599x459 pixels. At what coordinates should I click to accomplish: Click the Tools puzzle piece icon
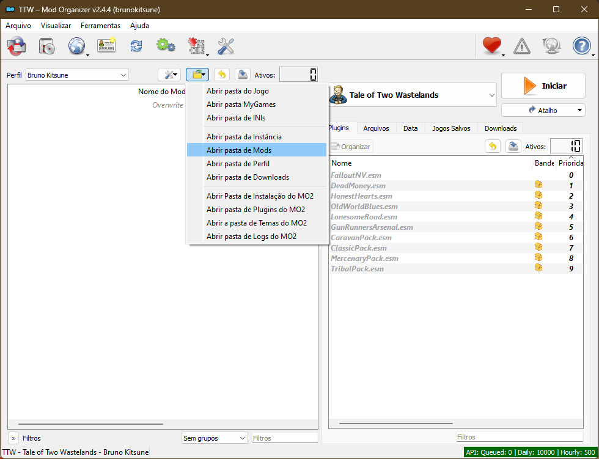coord(196,46)
